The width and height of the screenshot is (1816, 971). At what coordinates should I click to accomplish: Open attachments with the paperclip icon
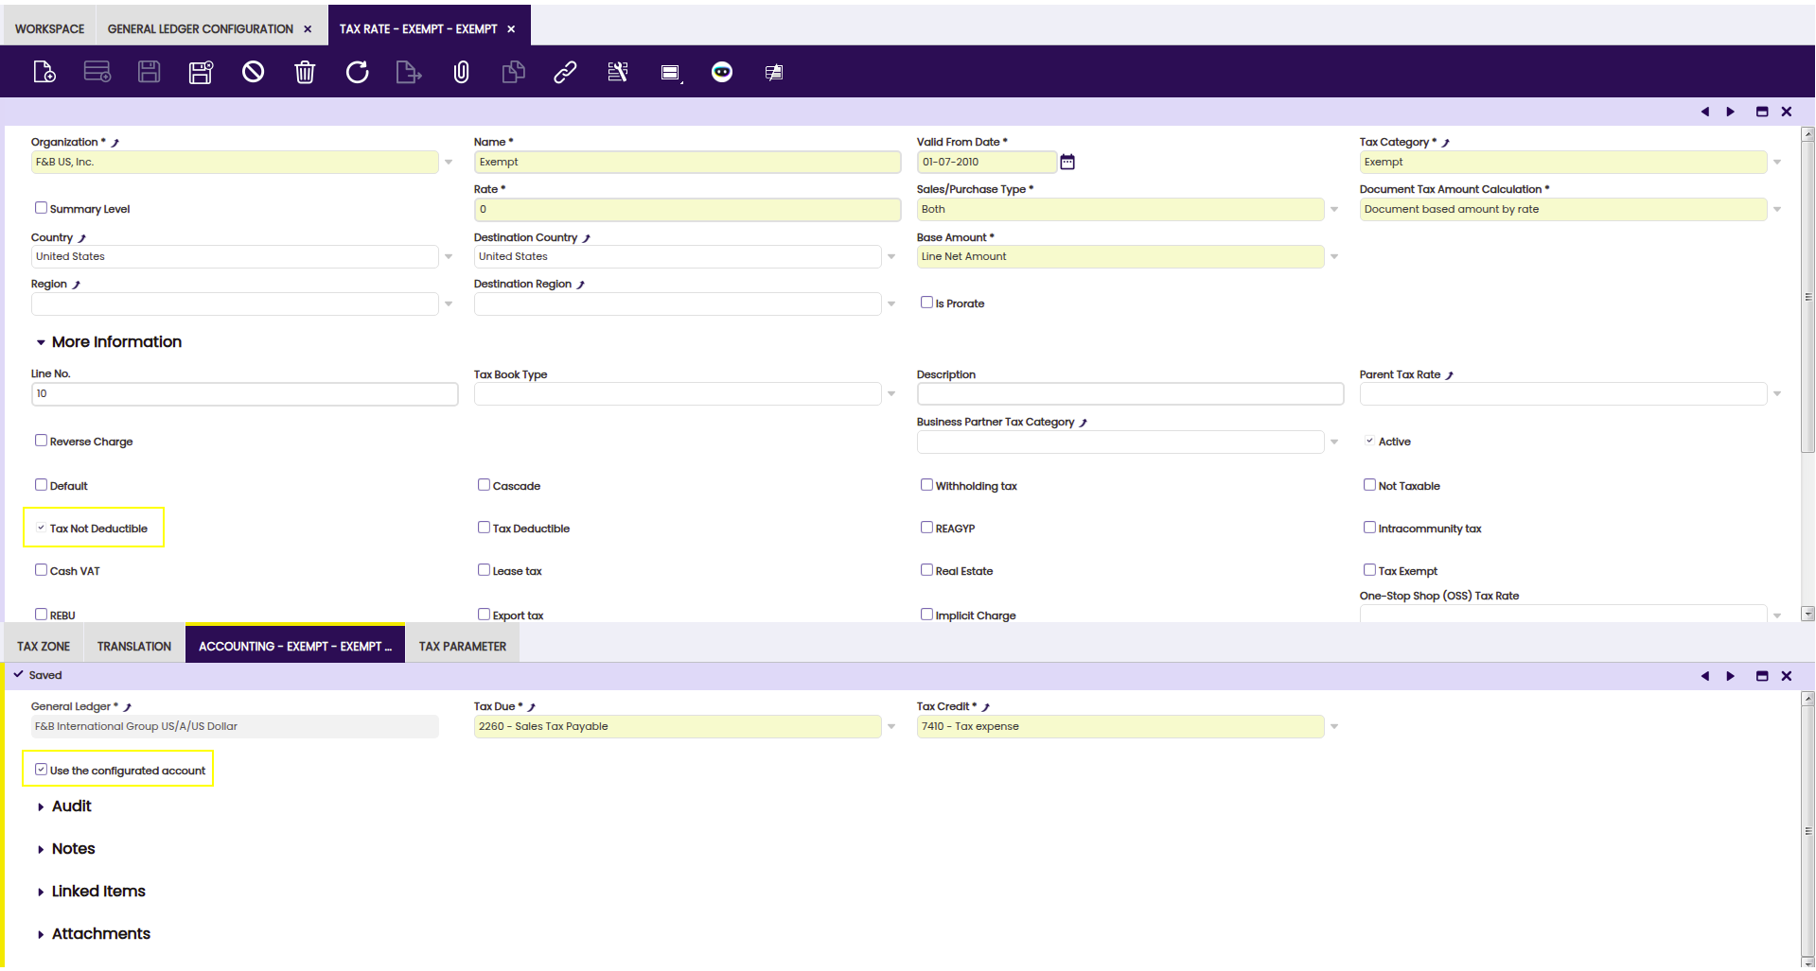[461, 72]
